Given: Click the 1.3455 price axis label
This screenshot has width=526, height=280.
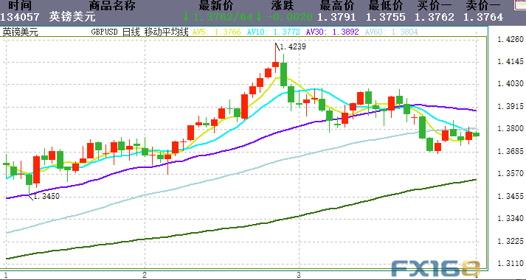Looking at the screenshot, I should (x=510, y=196).
